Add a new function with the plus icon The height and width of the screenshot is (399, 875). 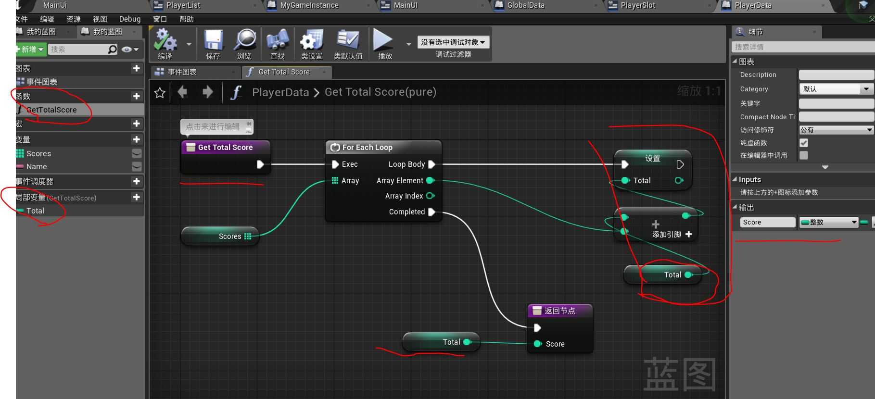click(136, 96)
